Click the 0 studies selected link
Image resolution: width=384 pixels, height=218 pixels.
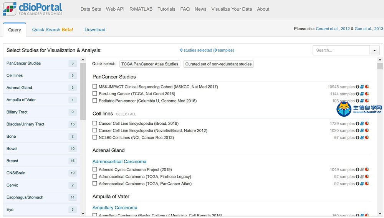point(207,50)
